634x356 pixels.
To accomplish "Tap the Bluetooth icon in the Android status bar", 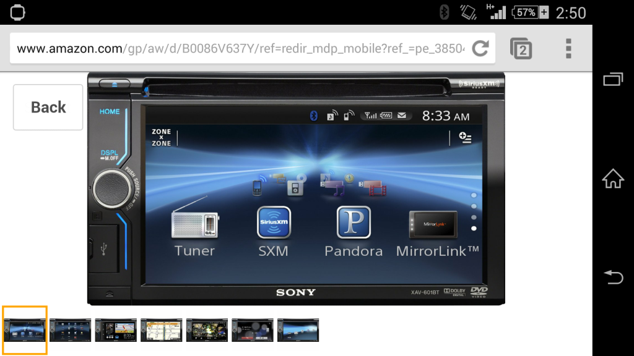I will coord(444,12).
